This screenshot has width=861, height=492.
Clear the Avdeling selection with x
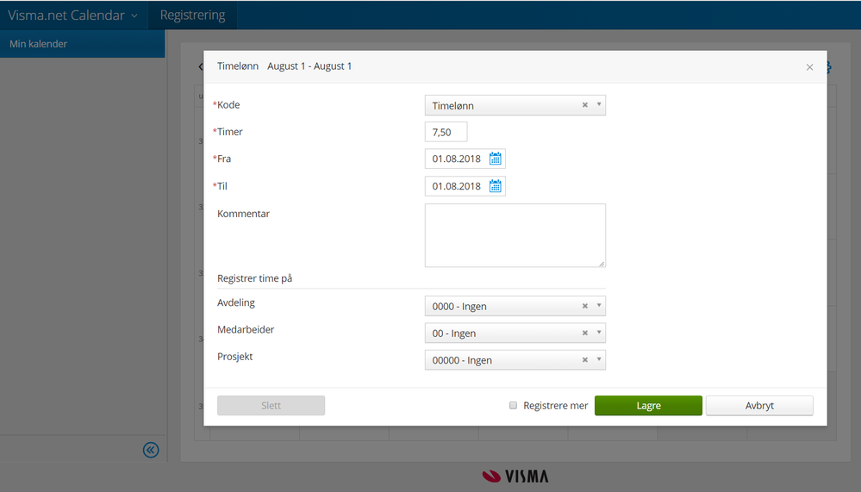pos(585,306)
